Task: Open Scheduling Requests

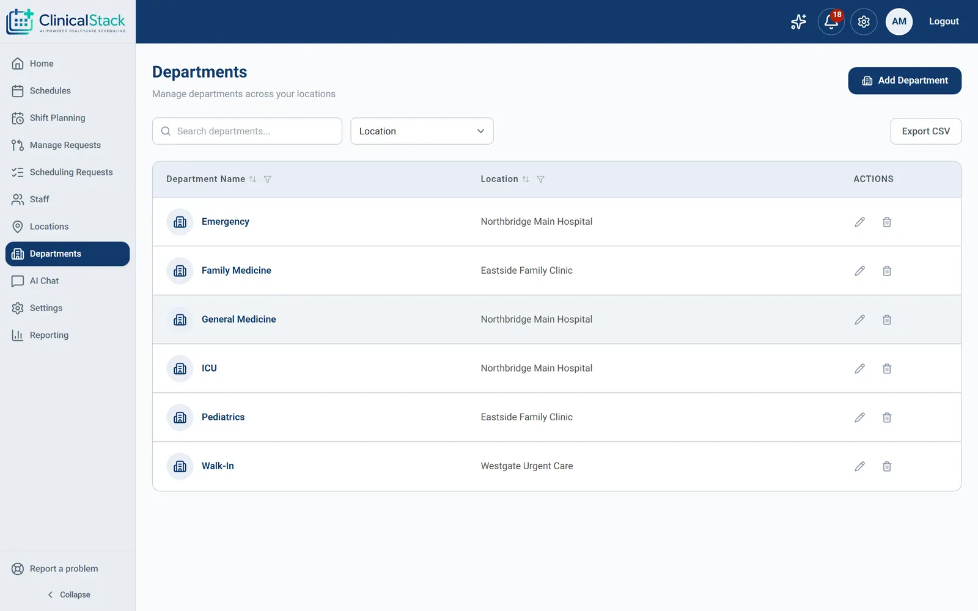Action: click(x=67, y=172)
